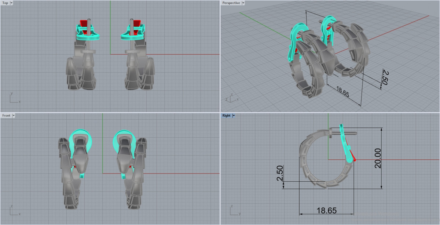Select the Perspective viewport title label

[231, 3]
